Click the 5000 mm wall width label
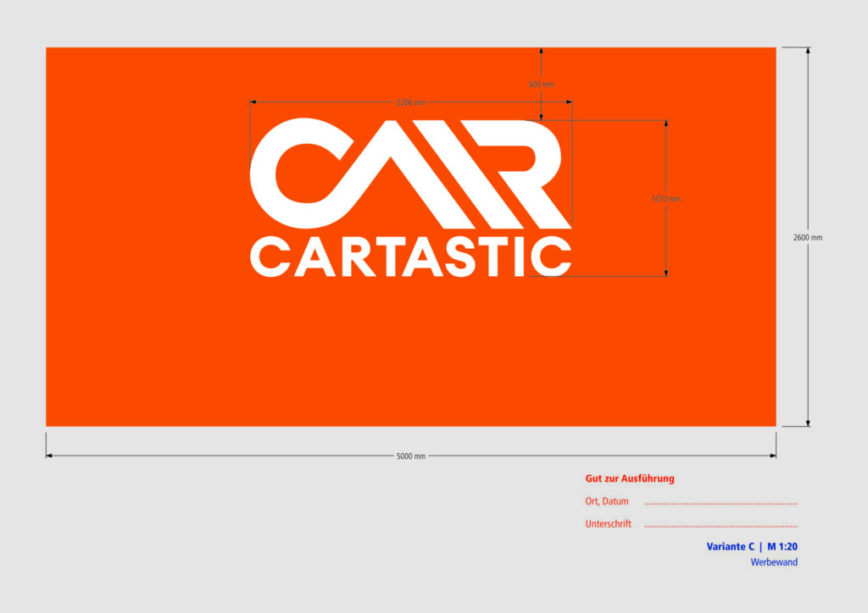 pos(411,456)
